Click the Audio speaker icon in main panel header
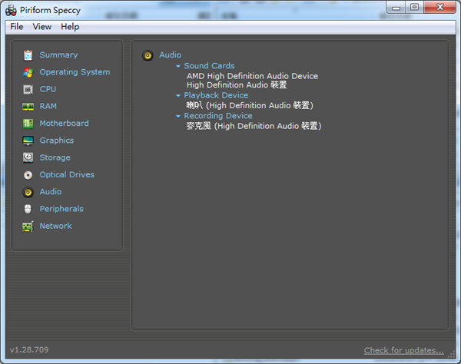The width and height of the screenshot is (461, 364). pyautogui.click(x=148, y=55)
